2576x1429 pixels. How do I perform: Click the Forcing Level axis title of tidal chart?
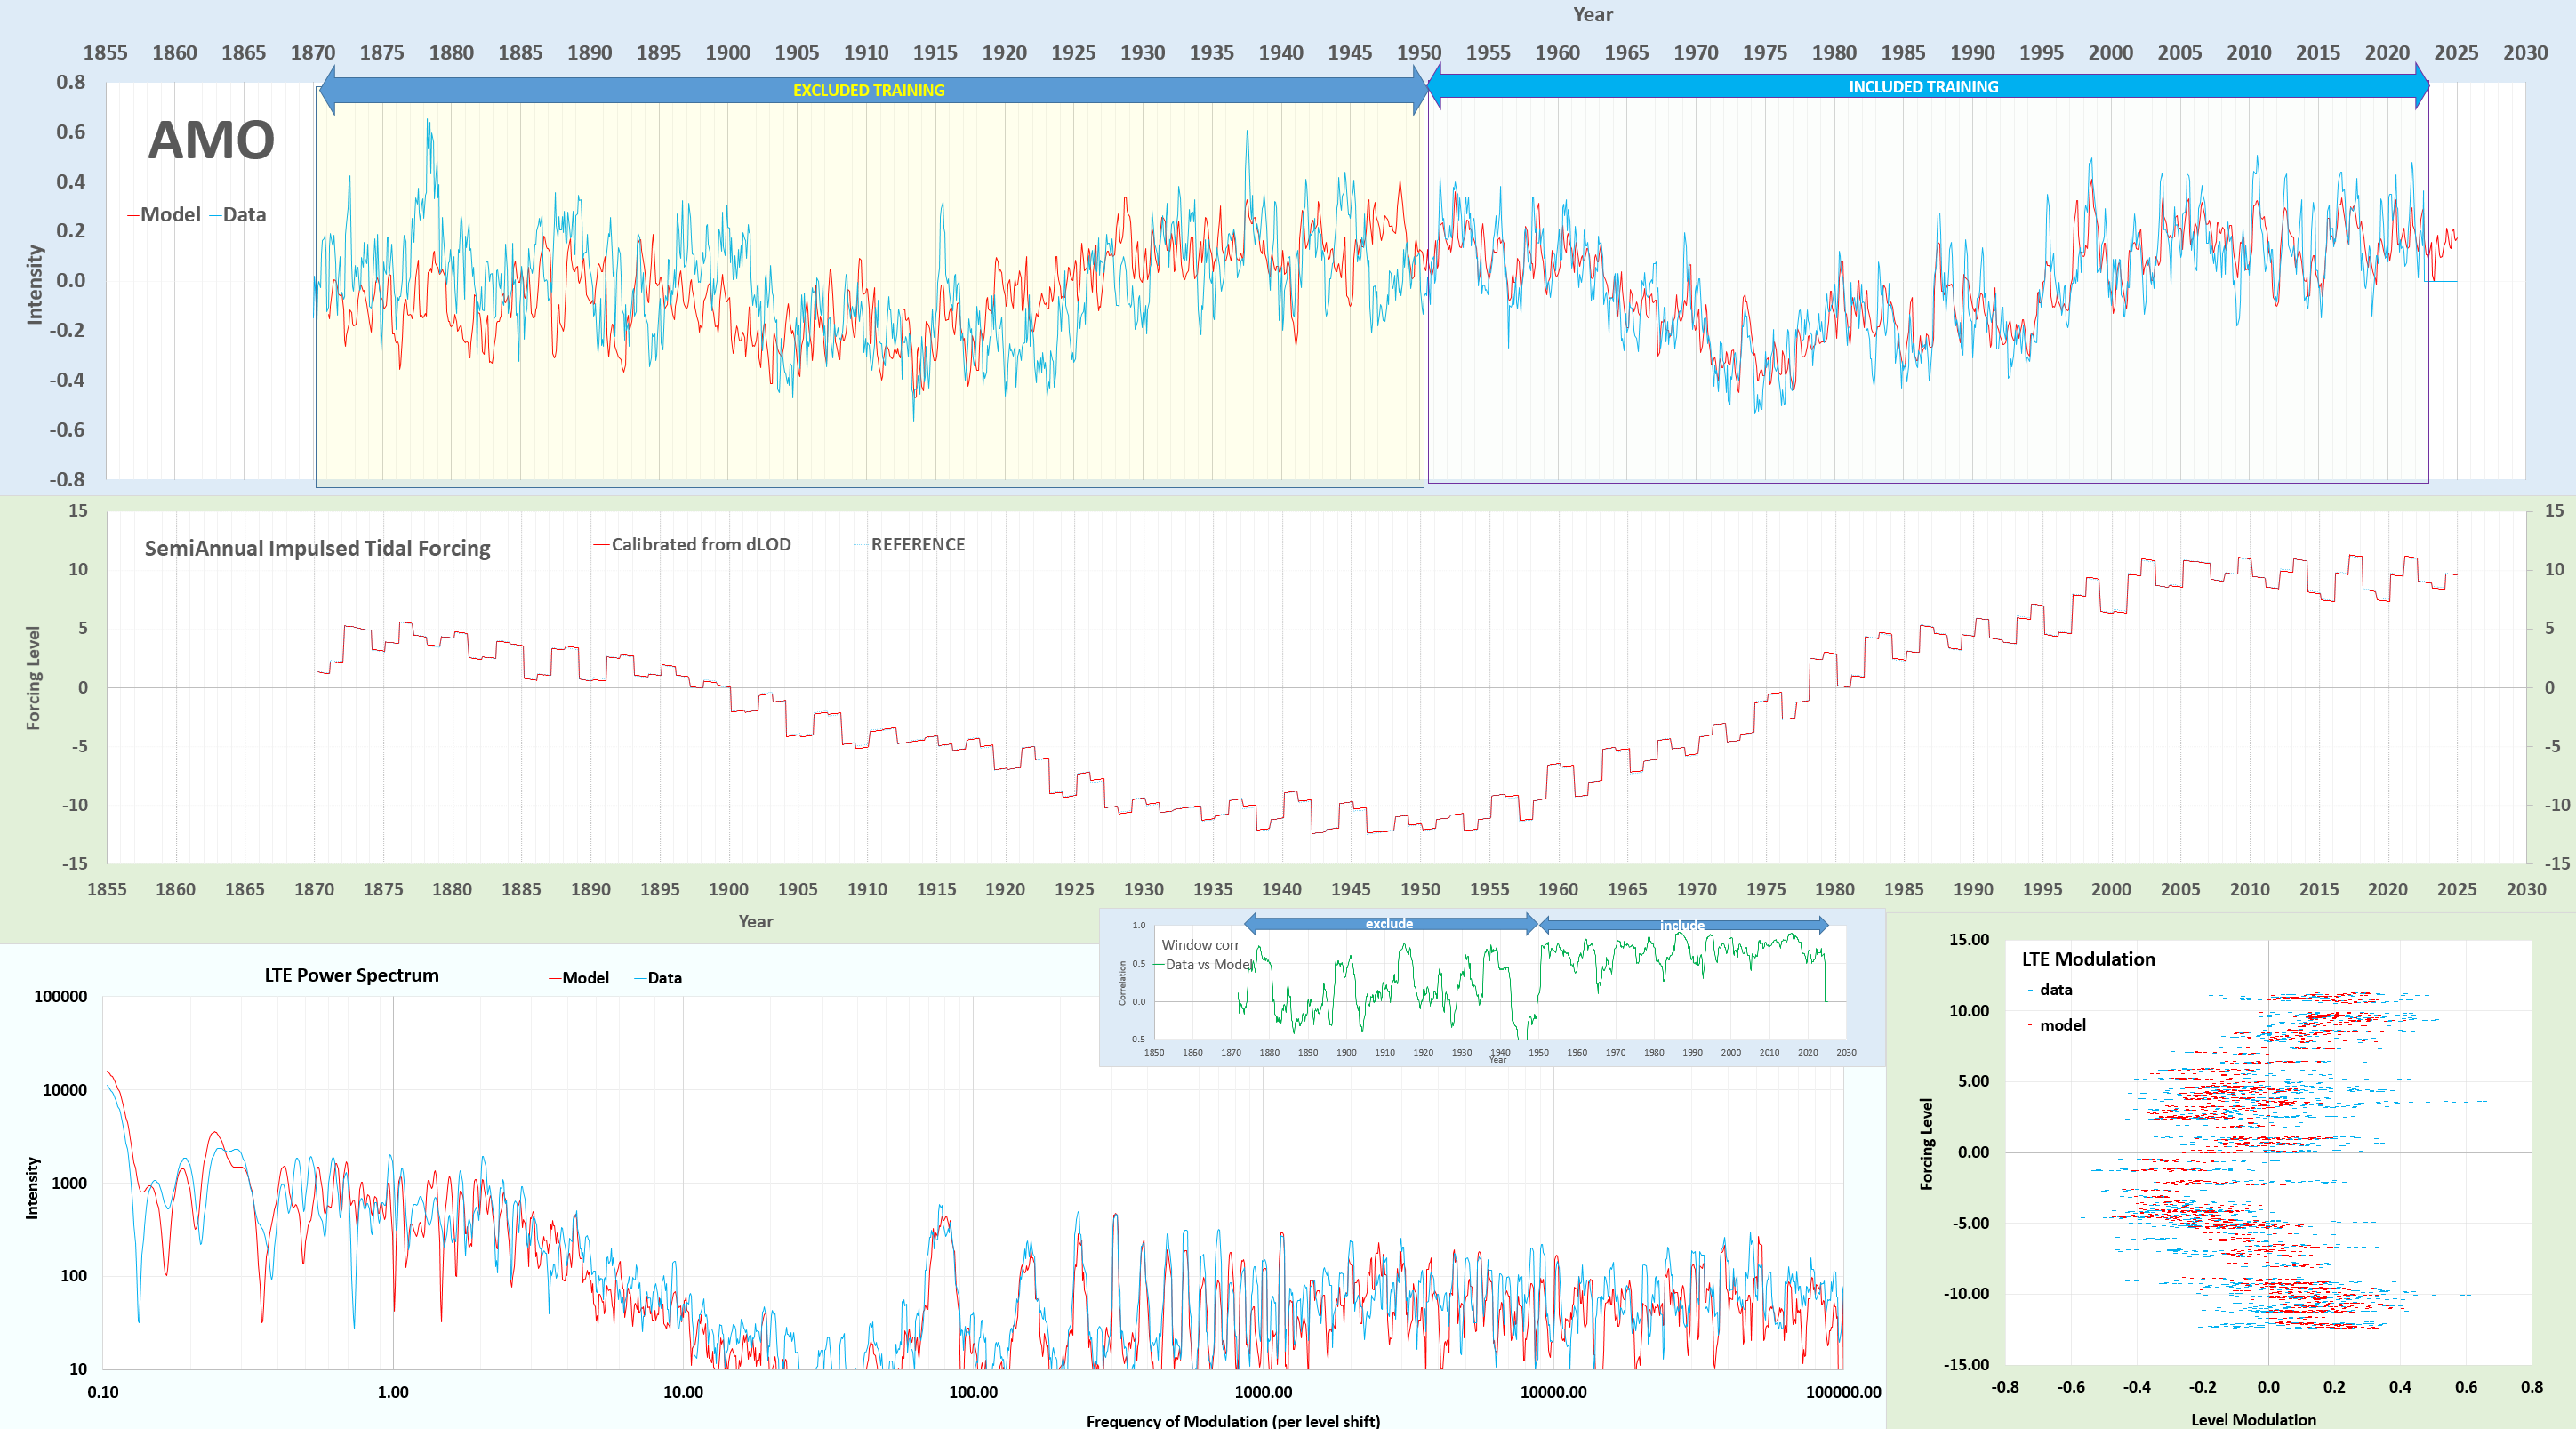[x=33, y=678]
